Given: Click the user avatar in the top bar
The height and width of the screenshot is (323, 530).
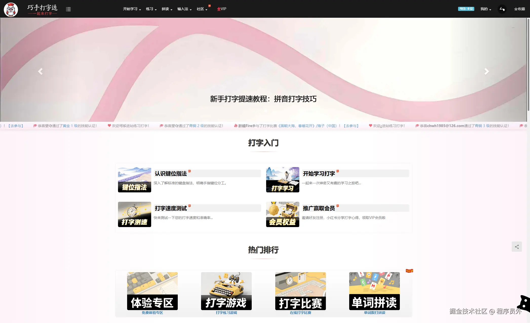Looking at the screenshot, I should pyautogui.click(x=502, y=9).
